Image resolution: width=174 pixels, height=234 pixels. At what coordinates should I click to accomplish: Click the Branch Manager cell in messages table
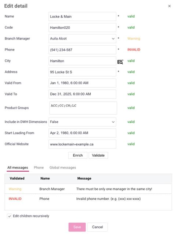52,189
